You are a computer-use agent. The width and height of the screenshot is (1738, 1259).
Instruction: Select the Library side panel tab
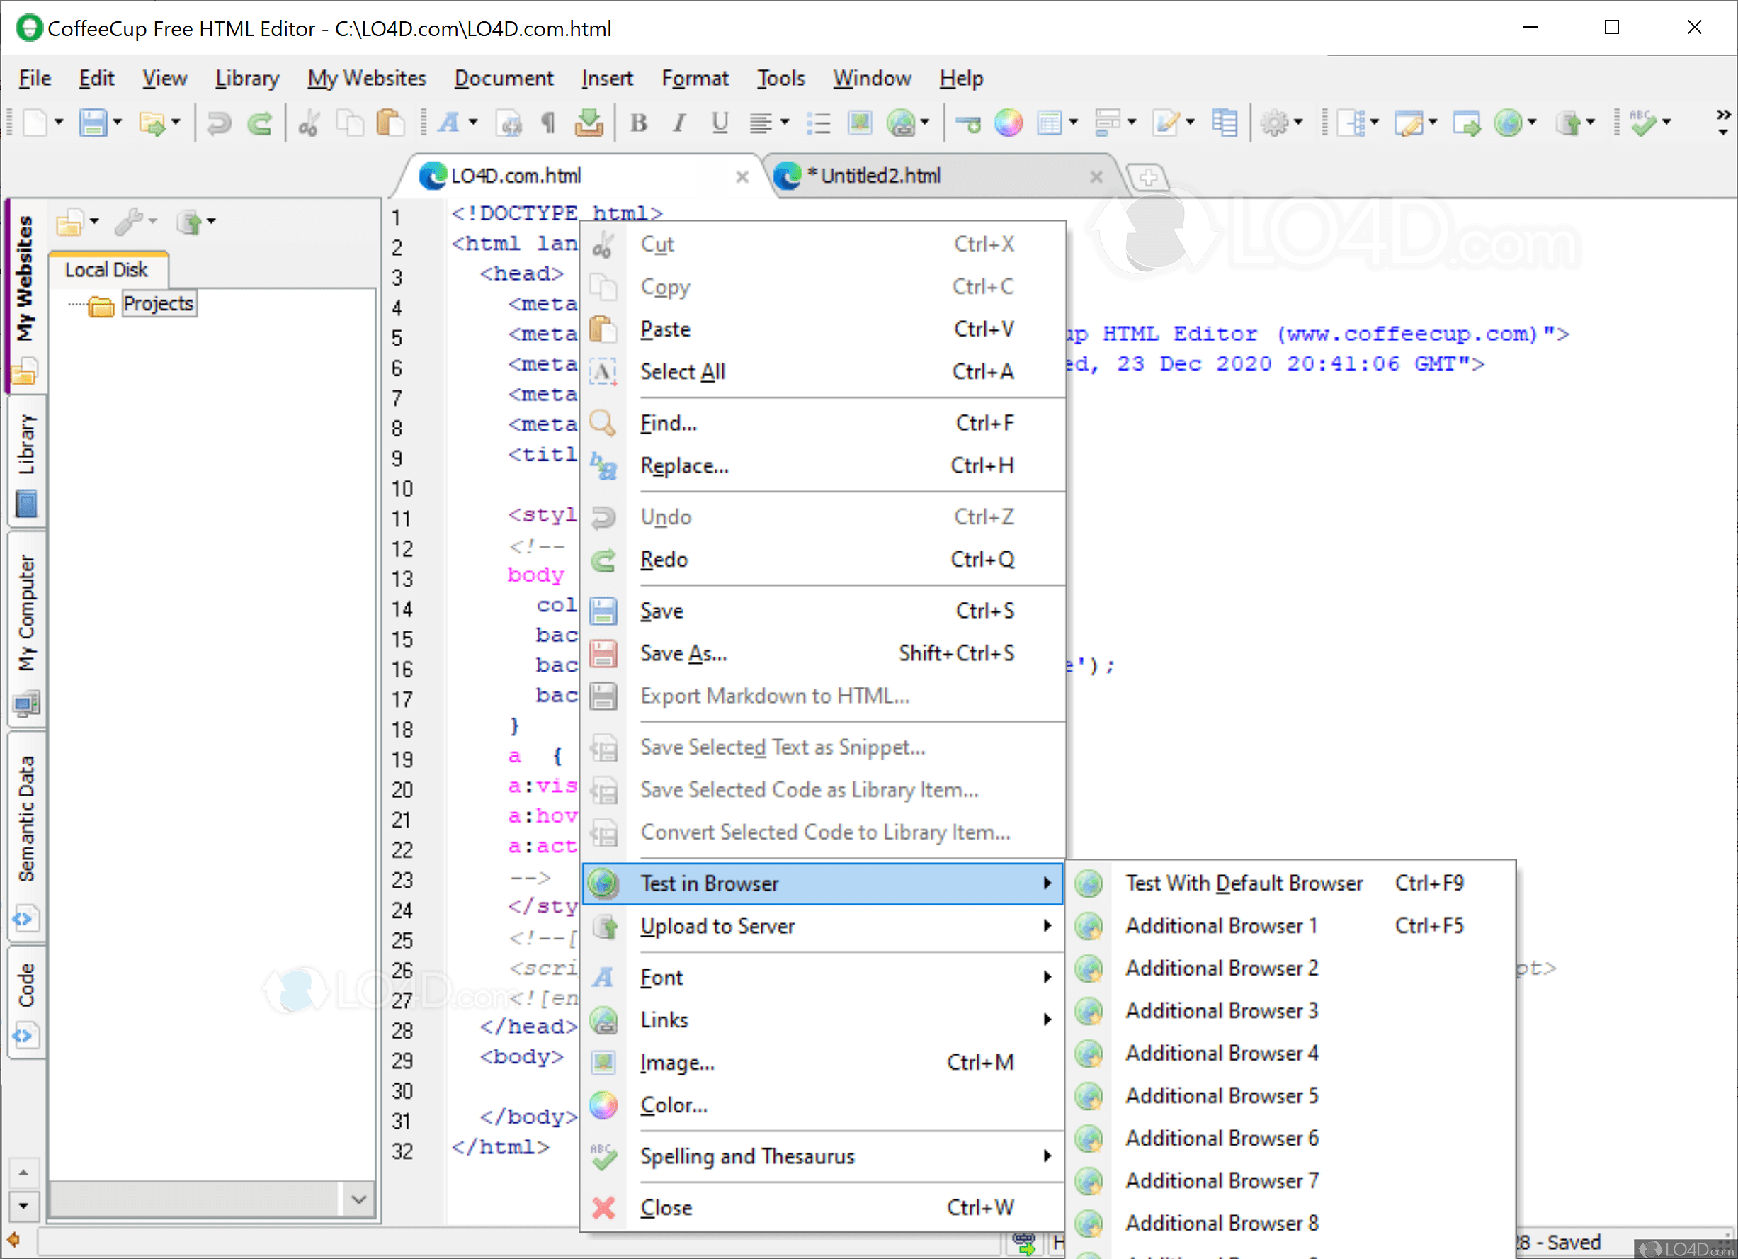click(x=25, y=461)
